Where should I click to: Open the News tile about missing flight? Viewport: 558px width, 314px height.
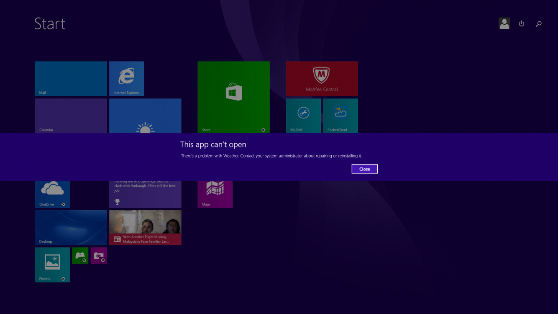[x=145, y=228]
